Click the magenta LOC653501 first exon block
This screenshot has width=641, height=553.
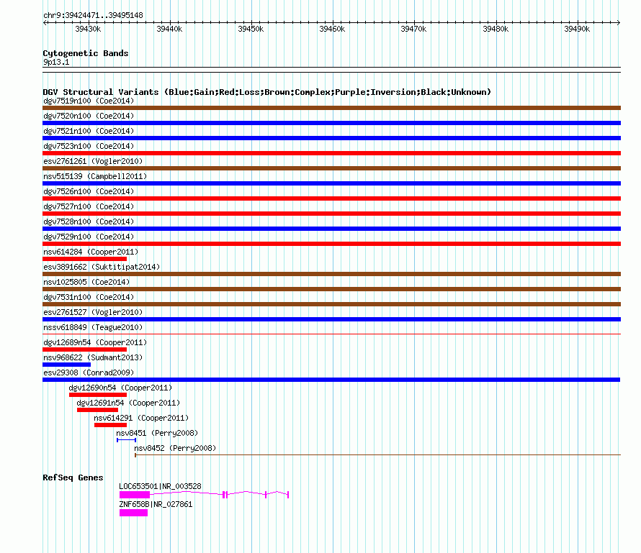[x=135, y=495]
